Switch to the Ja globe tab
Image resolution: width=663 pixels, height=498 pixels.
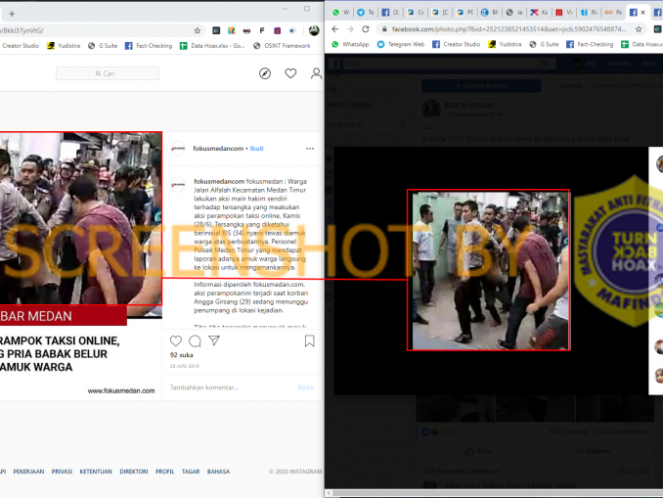(x=514, y=13)
